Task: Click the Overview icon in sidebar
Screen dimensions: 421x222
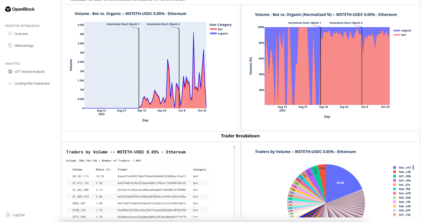Action: click(x=10, y=34)
